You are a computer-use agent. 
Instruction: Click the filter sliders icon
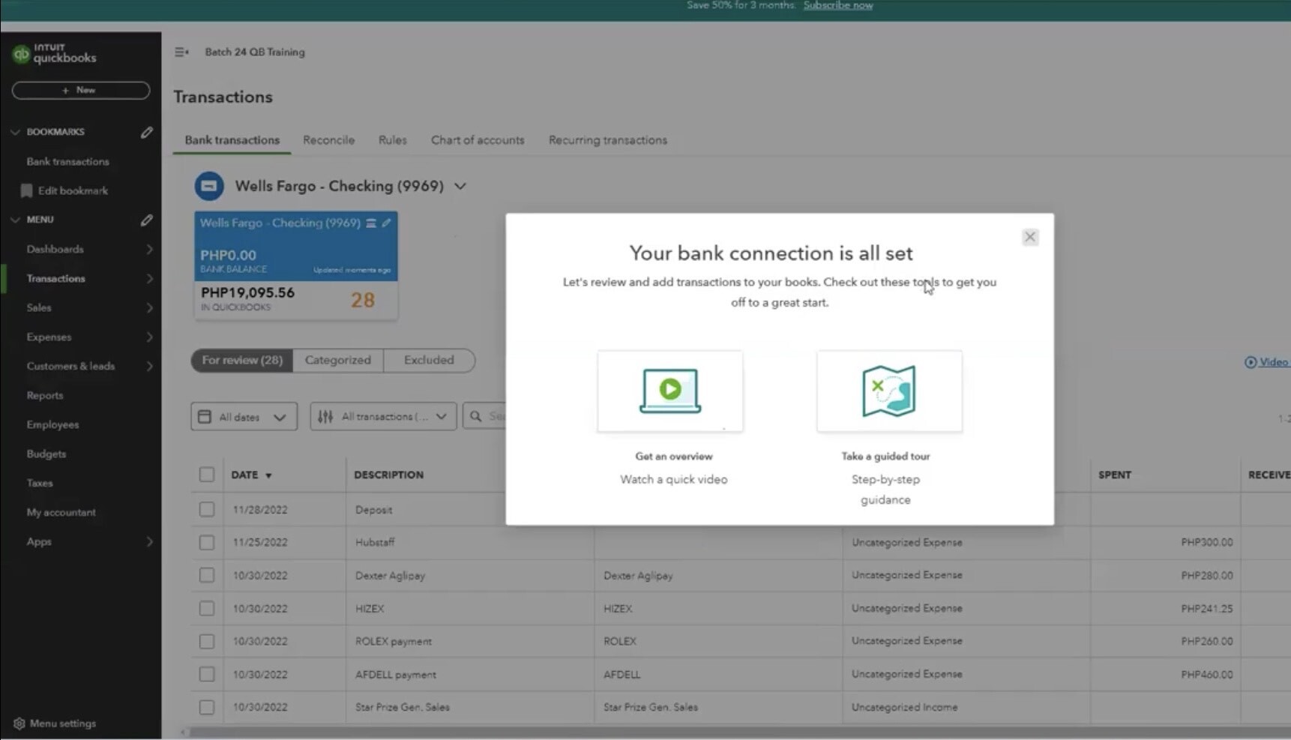pos(325,416)
